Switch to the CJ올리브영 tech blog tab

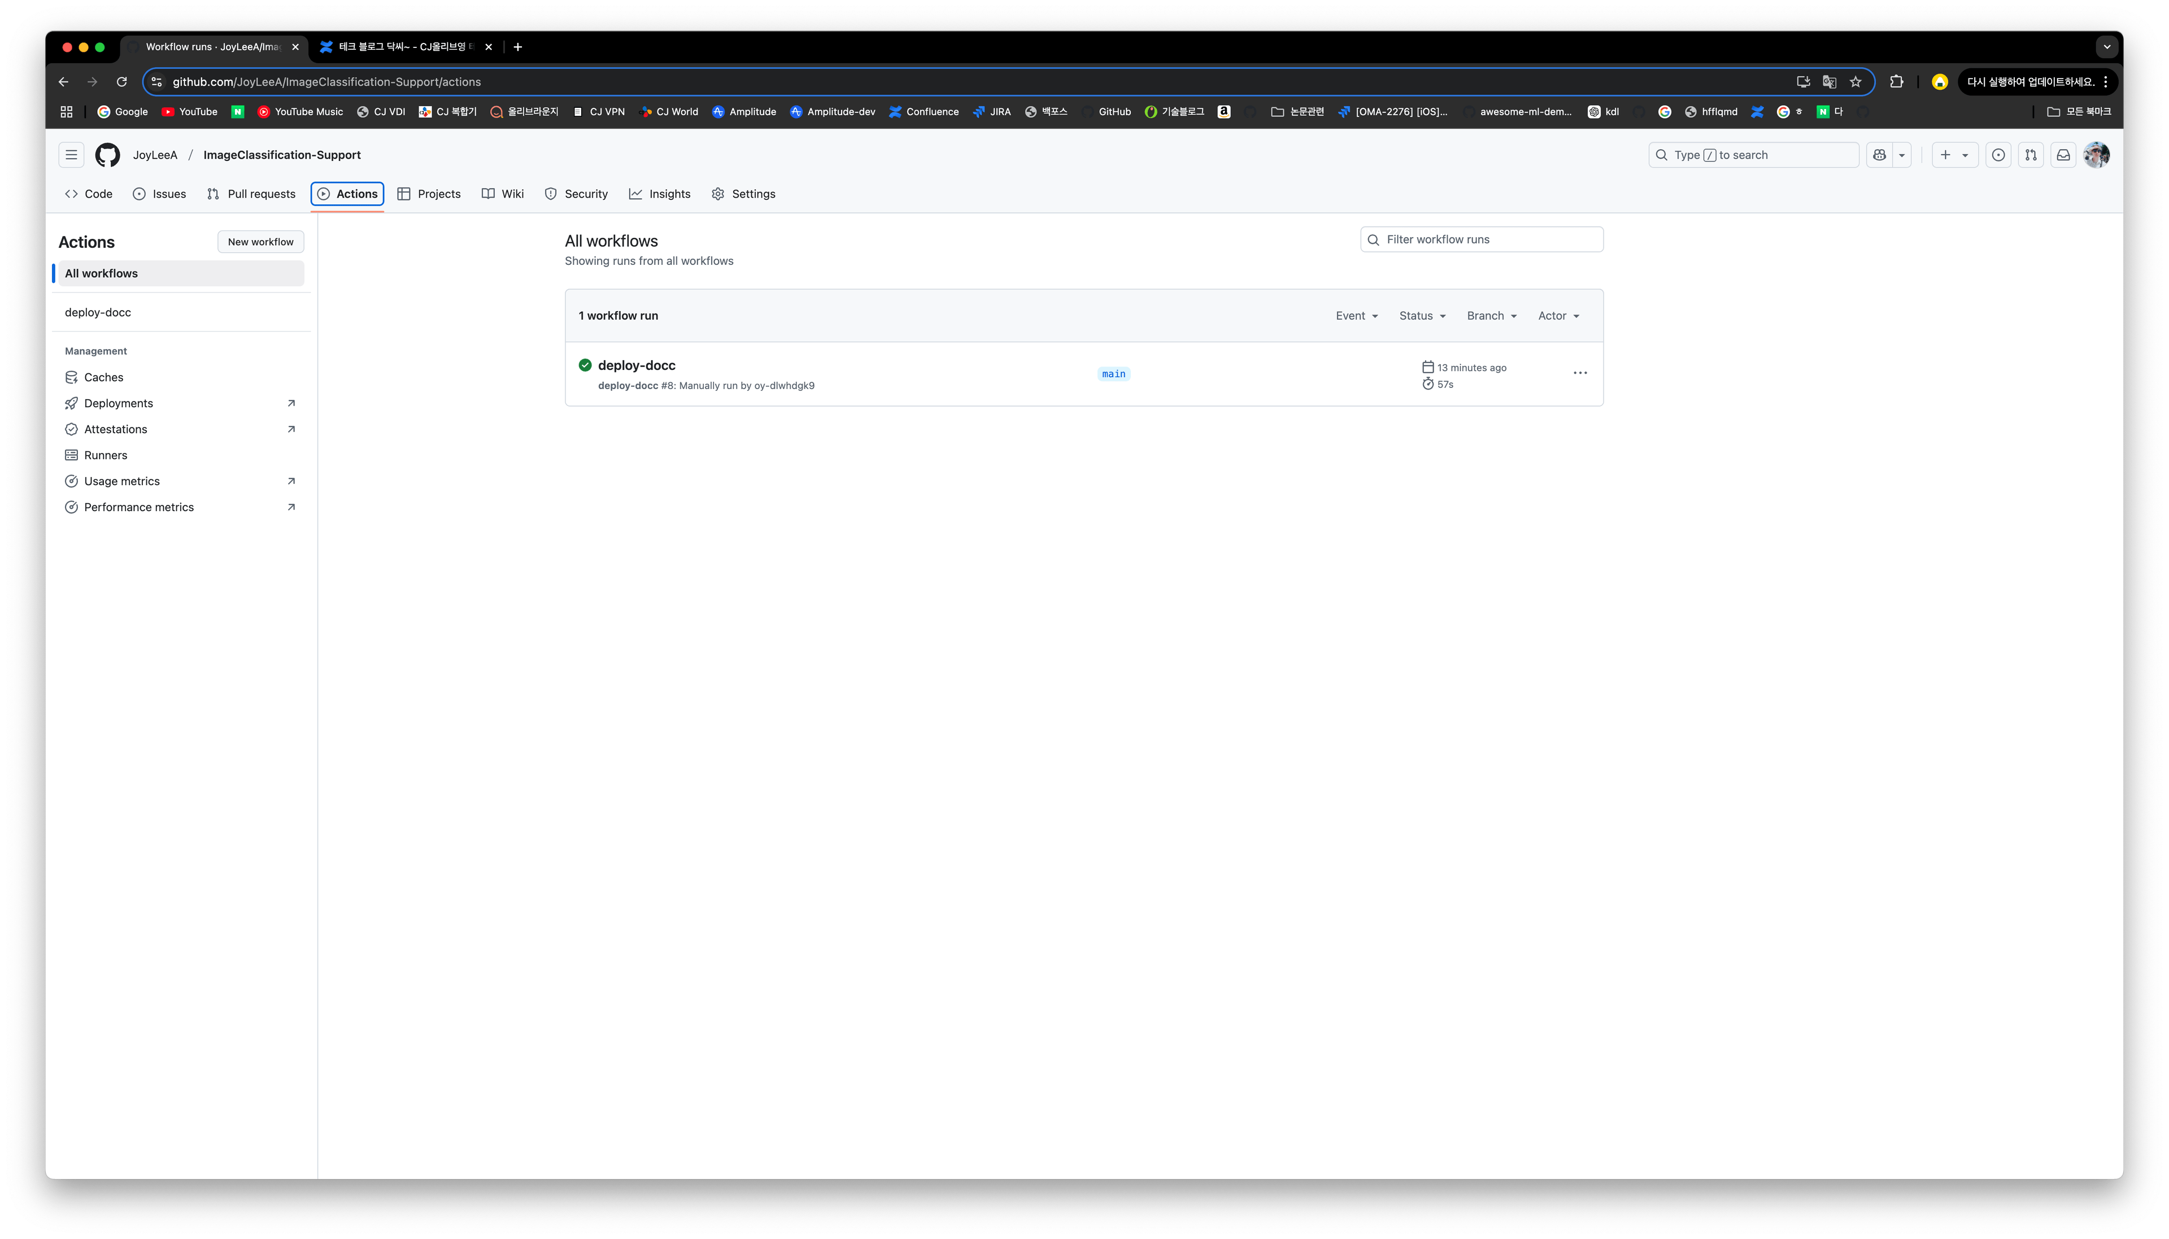click(x=406, y=47)
